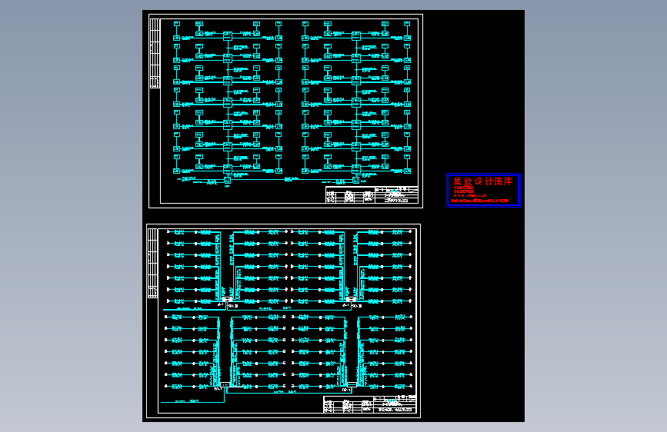This screenshot has height=432, width=667.
Task: Click the lower sheet's title block table
Action: tap(369, 404)
